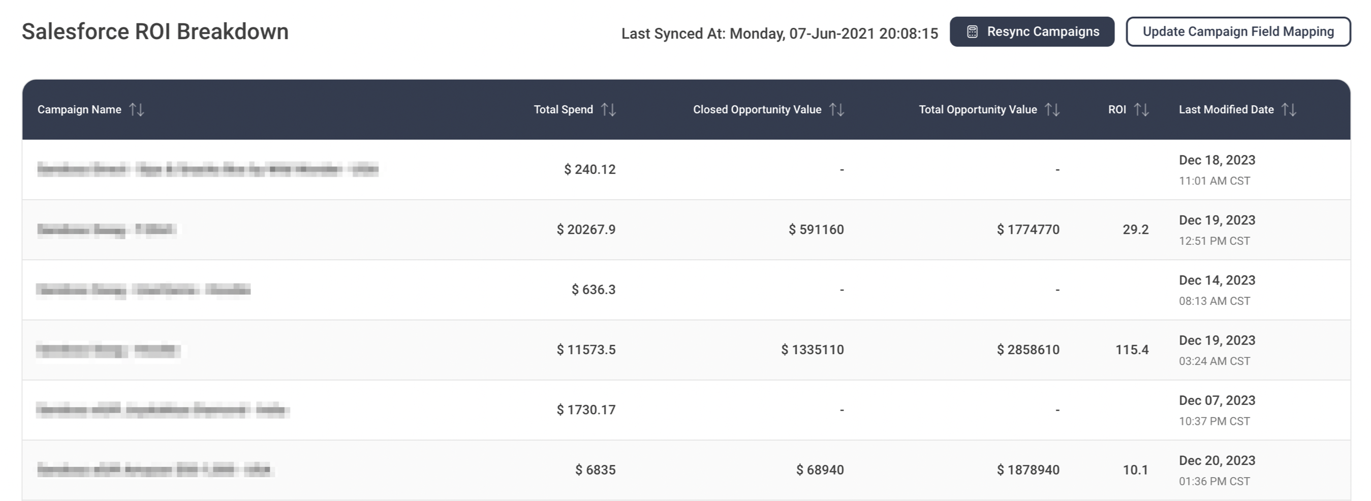
Task: Click the Resync Campaigns button
Action: [1032, 32]
